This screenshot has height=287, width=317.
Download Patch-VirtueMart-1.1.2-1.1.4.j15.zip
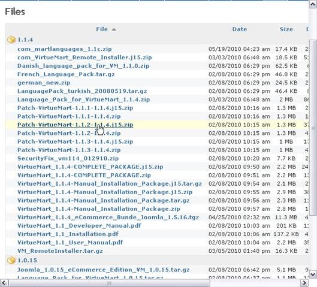point(76,125)
